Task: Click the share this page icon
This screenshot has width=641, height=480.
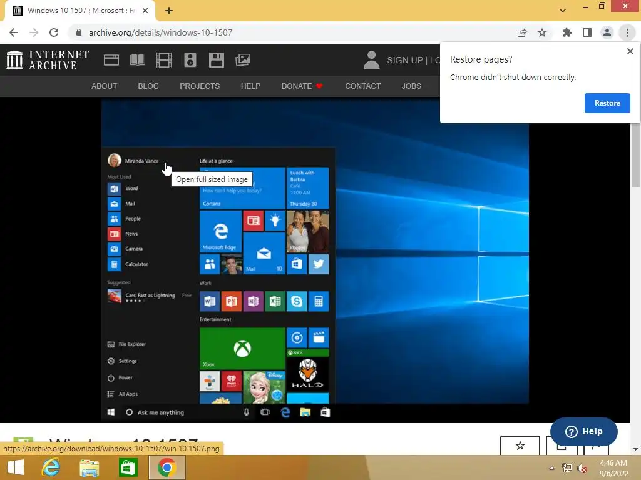Action: 522,32
